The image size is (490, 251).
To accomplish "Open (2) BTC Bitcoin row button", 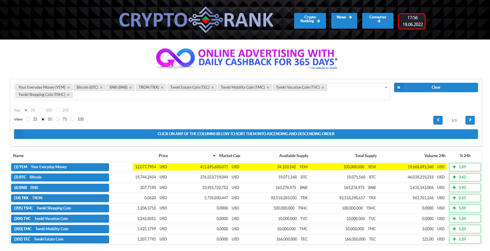I will pyautogui.click(x=60, y=177).
